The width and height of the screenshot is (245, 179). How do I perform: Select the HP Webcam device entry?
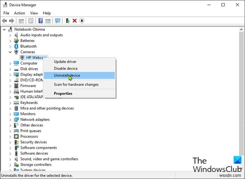[34, 58]
